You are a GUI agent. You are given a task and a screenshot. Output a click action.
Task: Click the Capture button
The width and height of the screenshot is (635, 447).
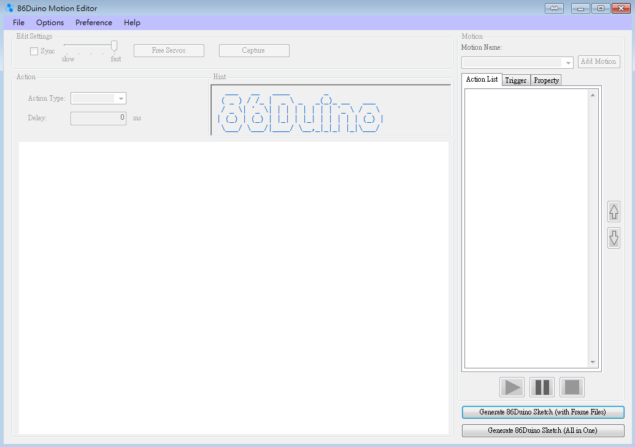tap(254, 51)
